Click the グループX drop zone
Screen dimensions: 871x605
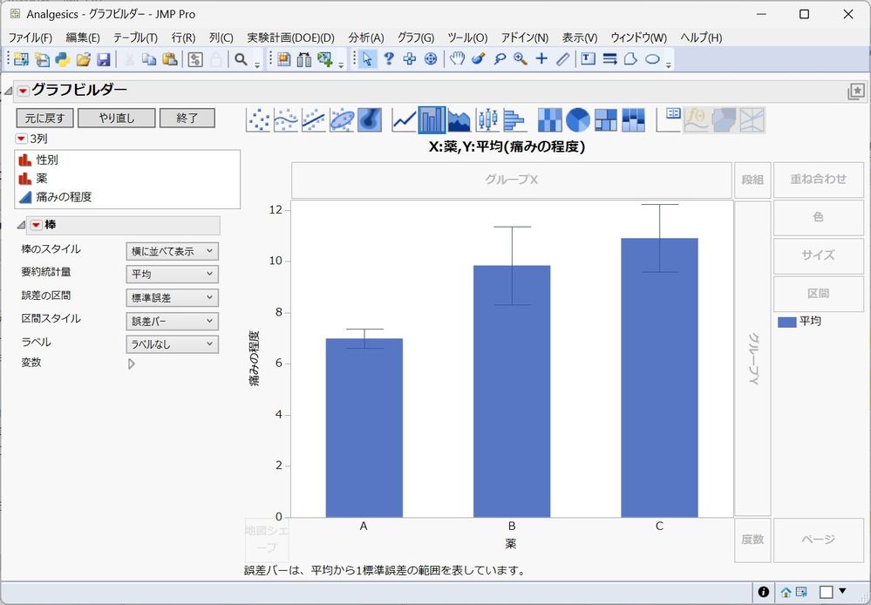[512, 180]
